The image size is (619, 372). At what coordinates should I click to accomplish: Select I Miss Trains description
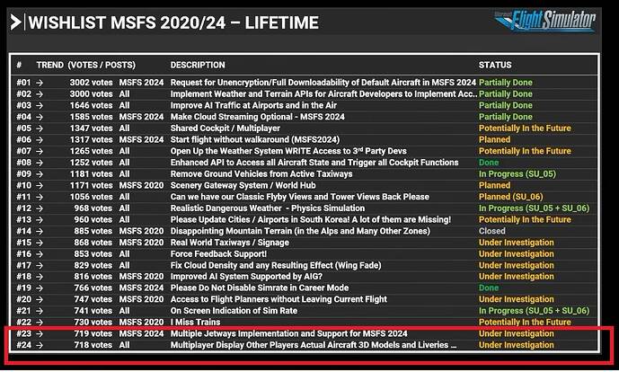[x=195, y=323]
